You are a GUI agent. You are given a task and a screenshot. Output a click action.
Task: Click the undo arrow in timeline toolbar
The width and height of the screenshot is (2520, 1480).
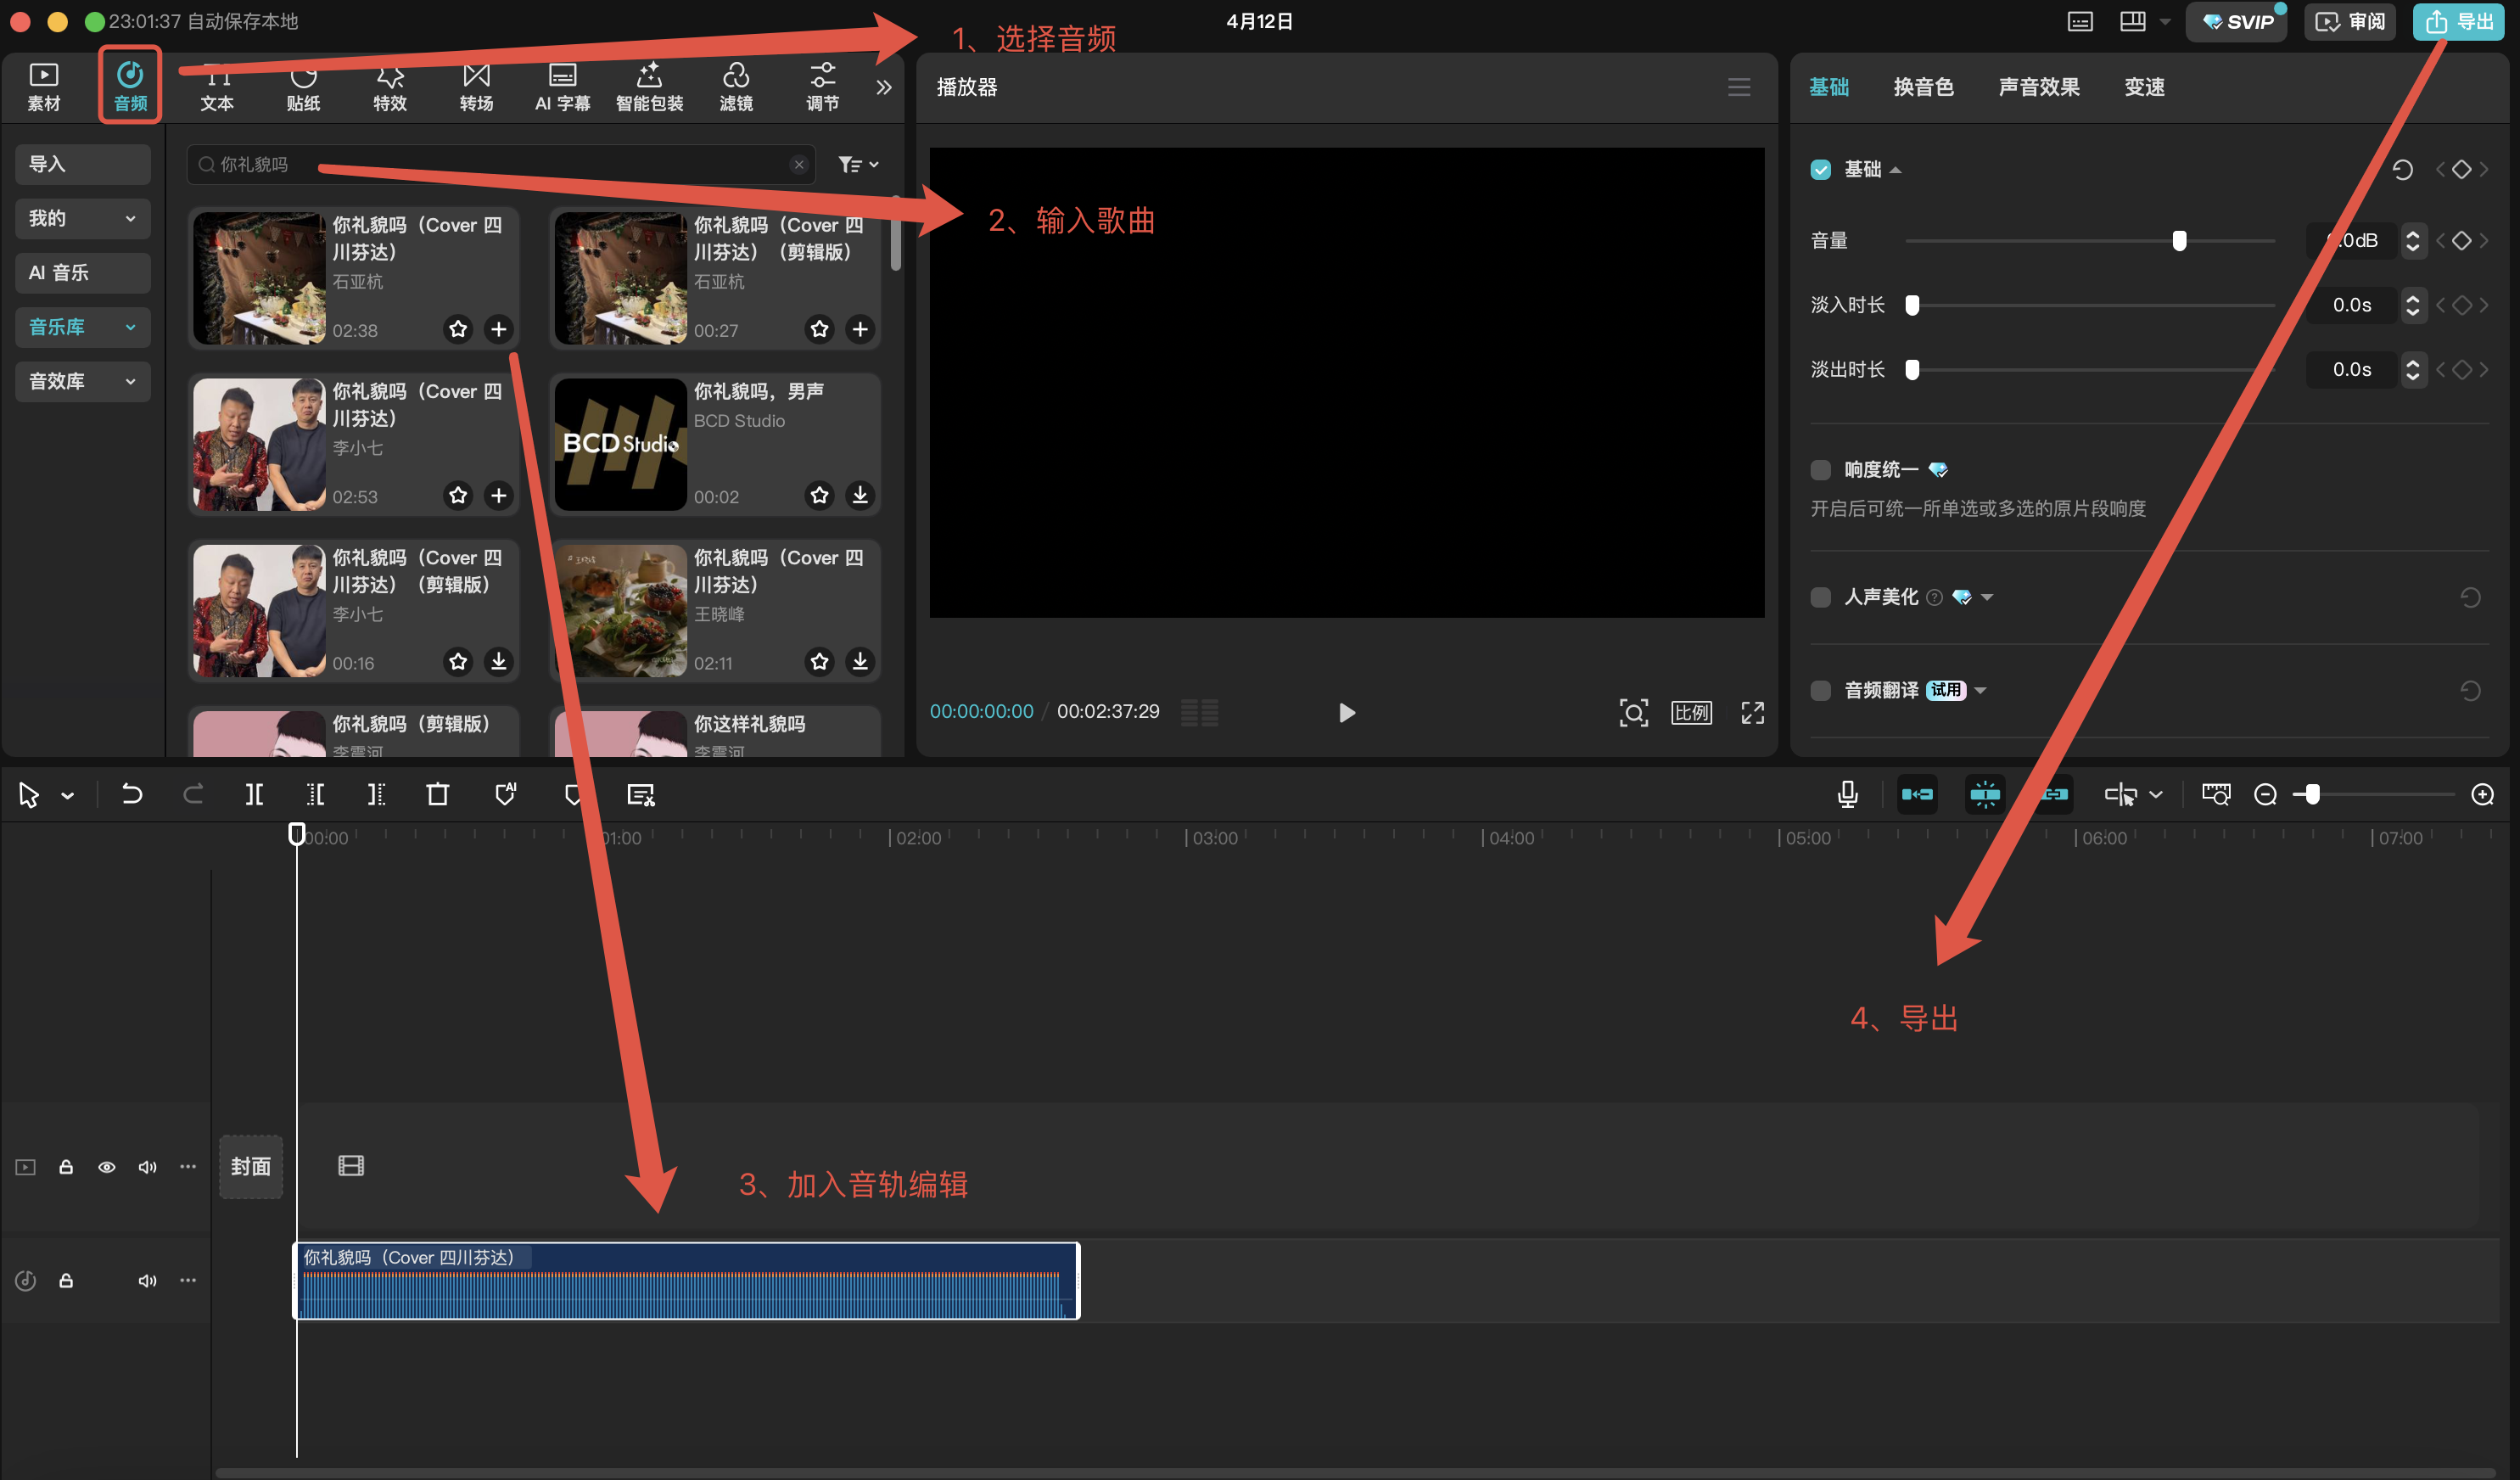[131, 795]
